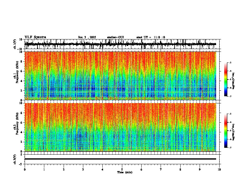This screenshot has height=190, width=247.
Task: Click time axis tick label "2"
Action: point(64,170)
